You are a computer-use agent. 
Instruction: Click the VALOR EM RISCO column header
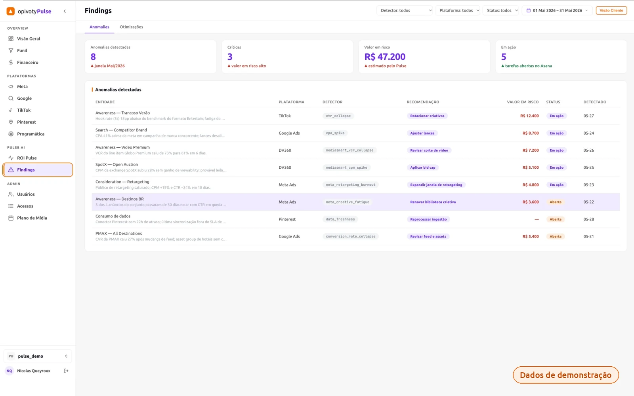pos(523,102)
